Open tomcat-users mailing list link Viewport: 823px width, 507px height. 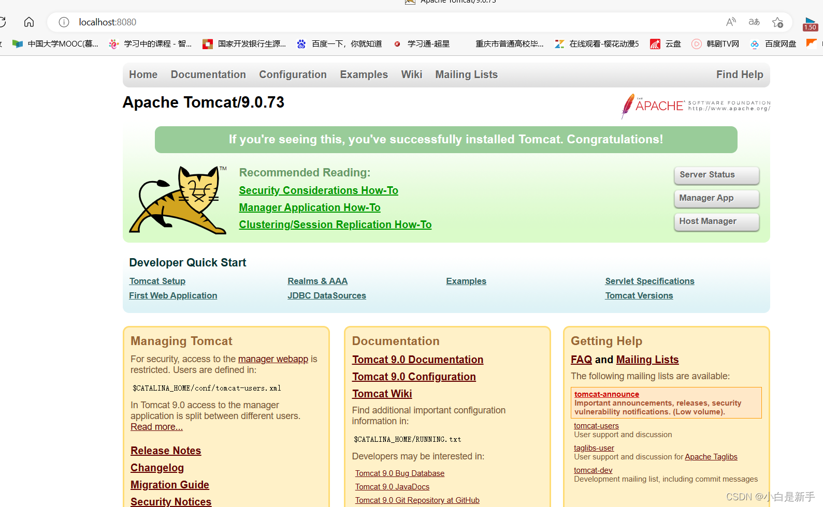(x=596, y=426)
